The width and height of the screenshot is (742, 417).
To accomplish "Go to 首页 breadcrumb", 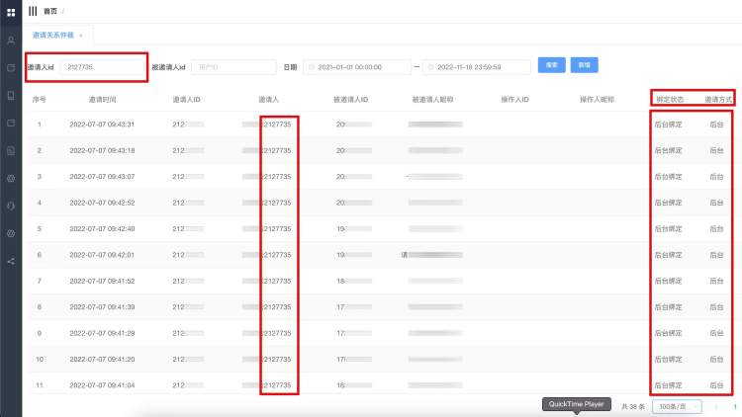I will tap(50, 11).
